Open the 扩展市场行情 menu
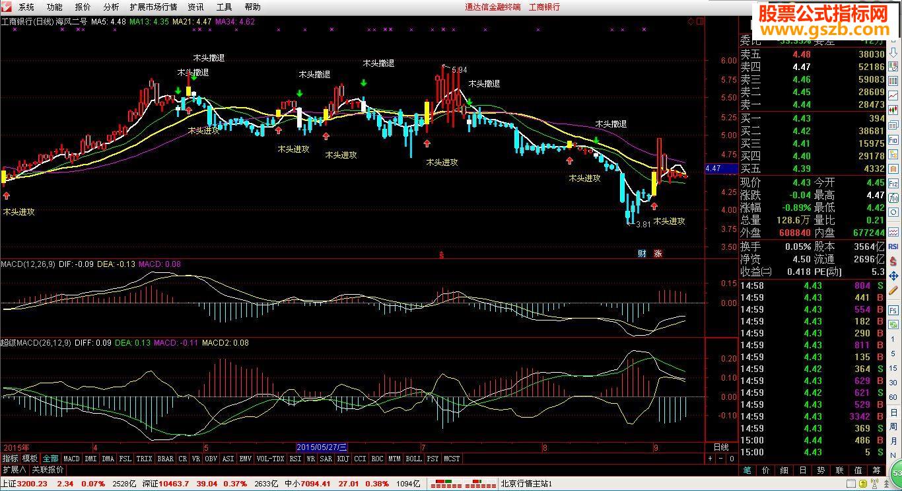Image resolution: width=902 pixels, height=491 pixels. point(153,7)
